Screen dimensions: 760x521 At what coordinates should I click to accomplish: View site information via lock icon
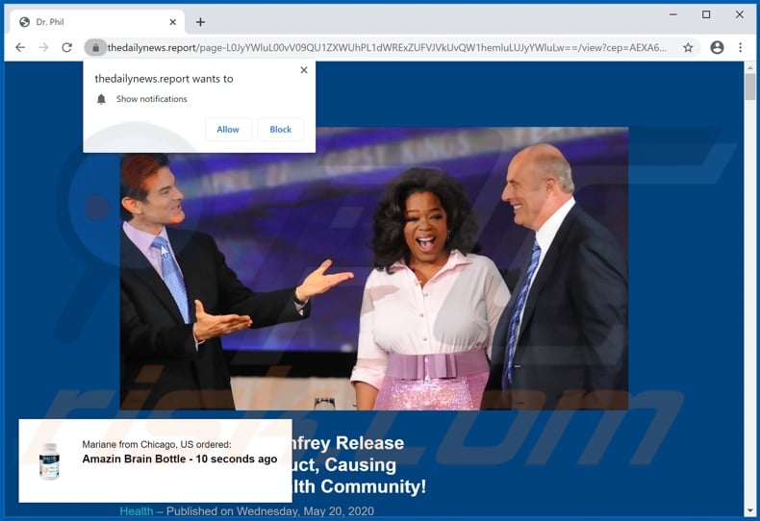(95, 47)
